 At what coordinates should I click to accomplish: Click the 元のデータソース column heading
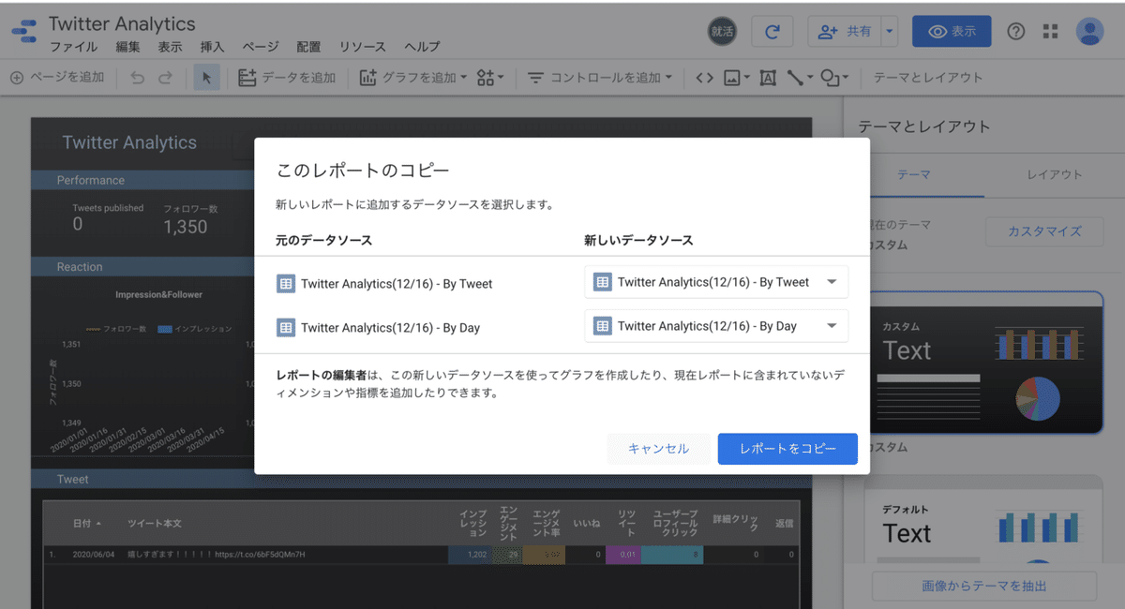coord(323,241)
